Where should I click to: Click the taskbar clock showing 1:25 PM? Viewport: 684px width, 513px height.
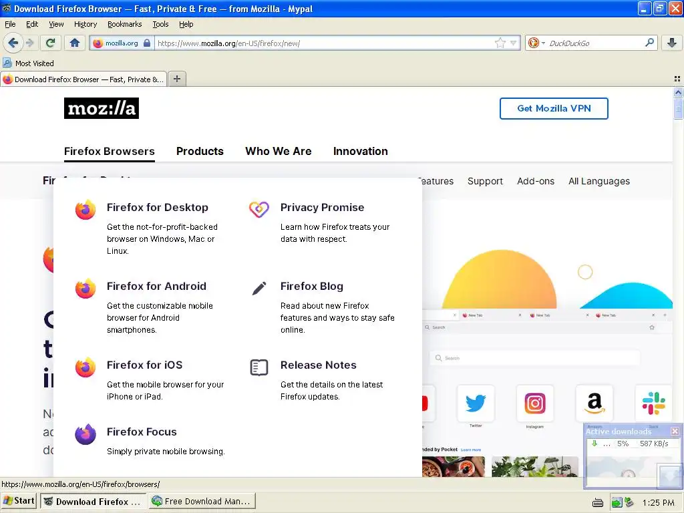658,502
